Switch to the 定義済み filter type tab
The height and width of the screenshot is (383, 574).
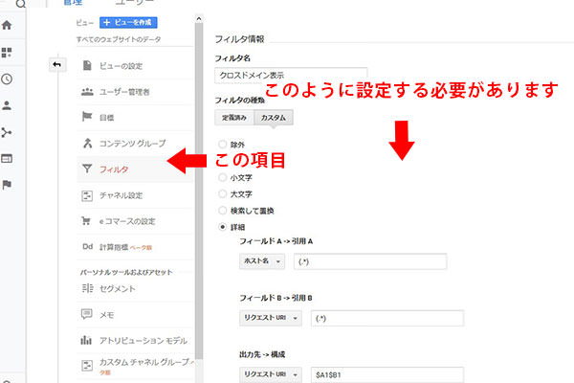pos(235,118)
